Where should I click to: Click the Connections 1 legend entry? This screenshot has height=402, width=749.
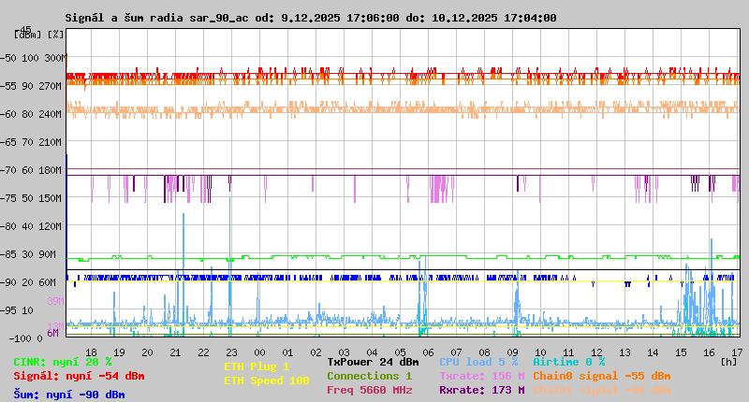pyautogui.click(x=369, y=376)
